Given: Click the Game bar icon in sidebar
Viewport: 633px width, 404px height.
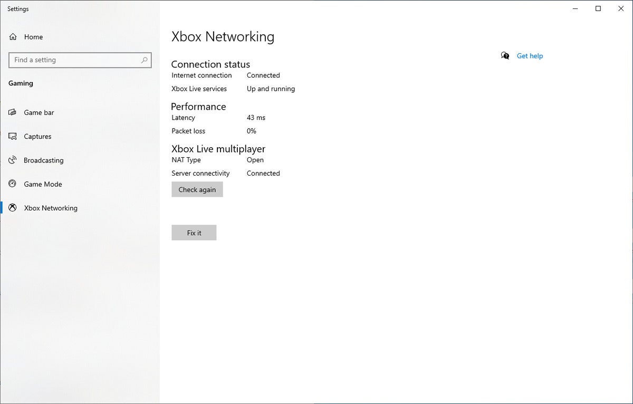Looking at the screenshot, I should point(13,112).
